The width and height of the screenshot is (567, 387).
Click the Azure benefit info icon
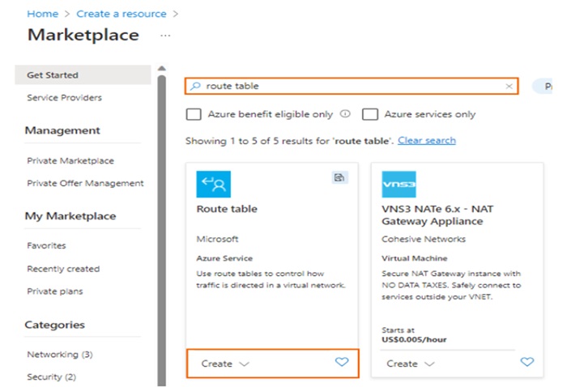pos(345,114)
